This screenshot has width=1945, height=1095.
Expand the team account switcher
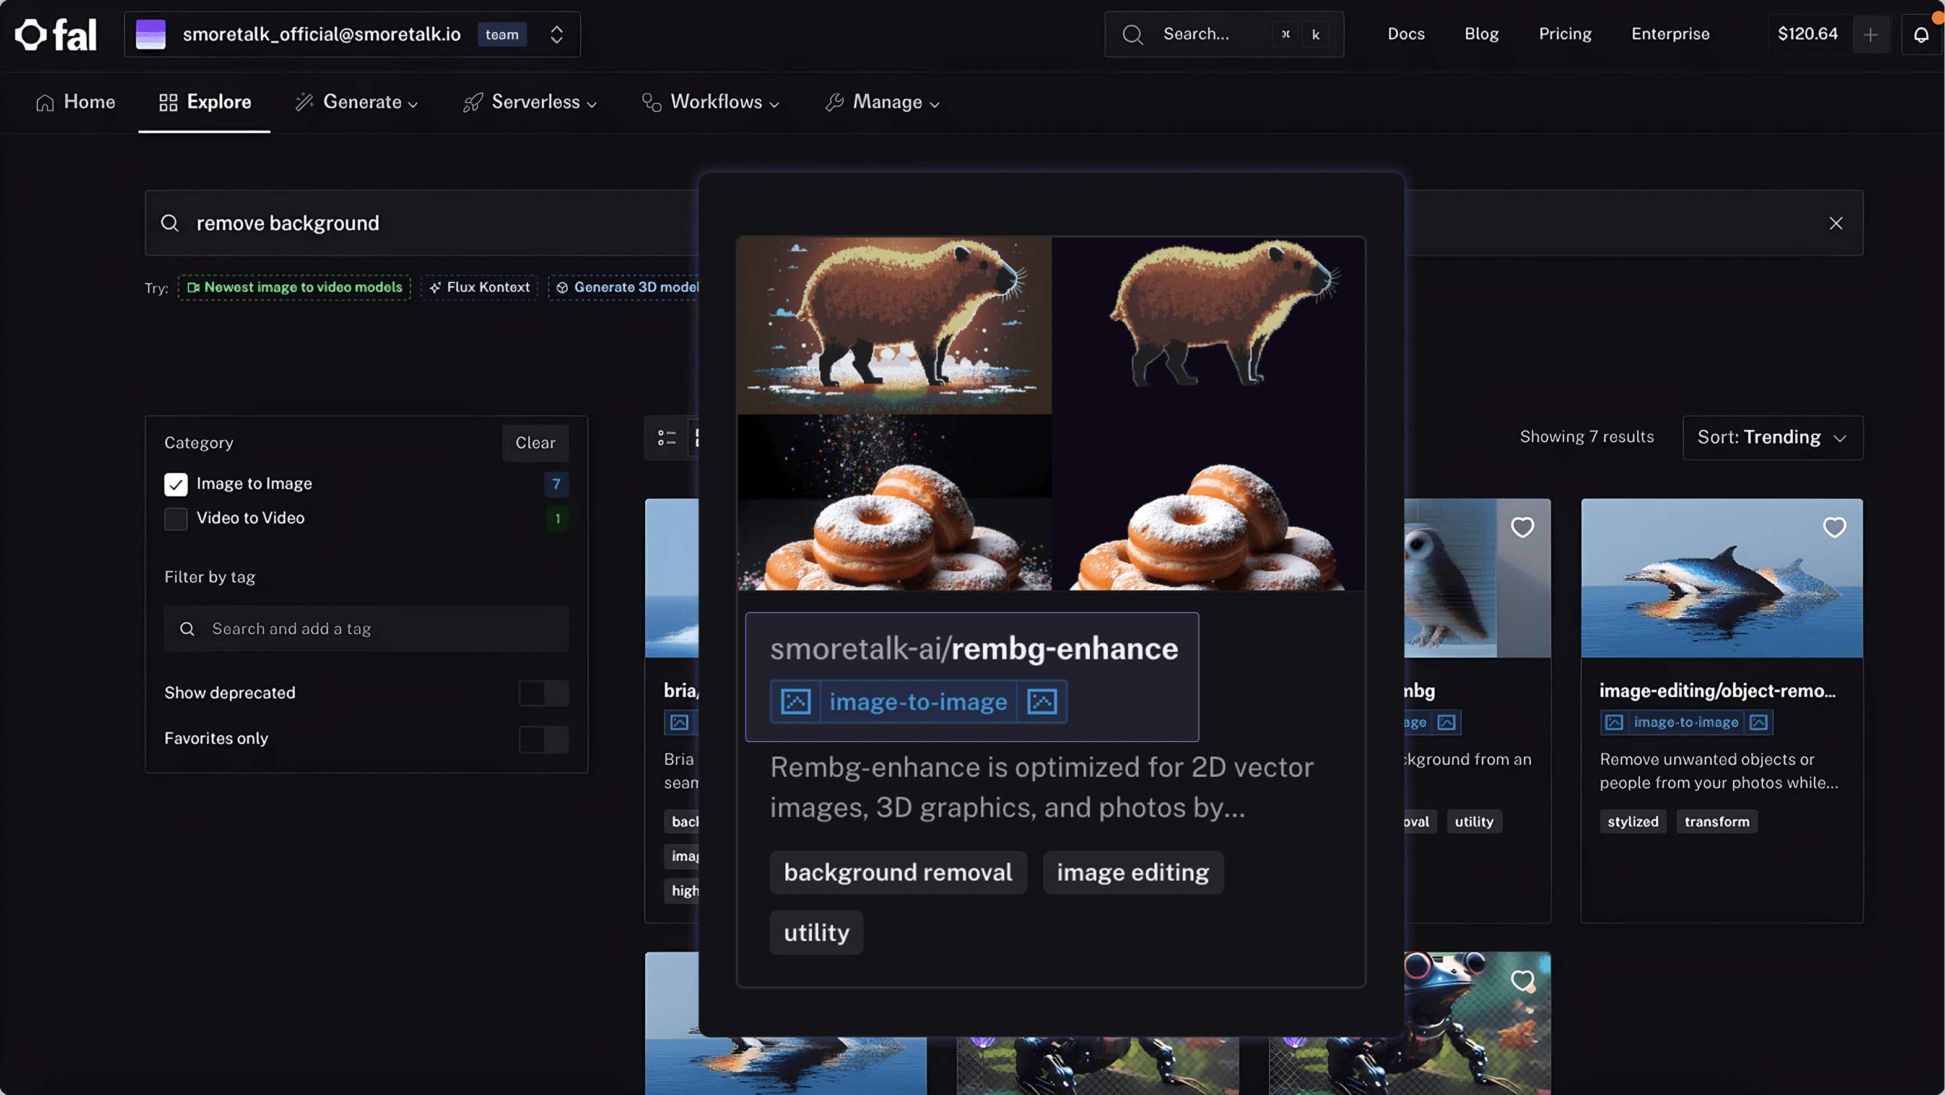[557, 35]
